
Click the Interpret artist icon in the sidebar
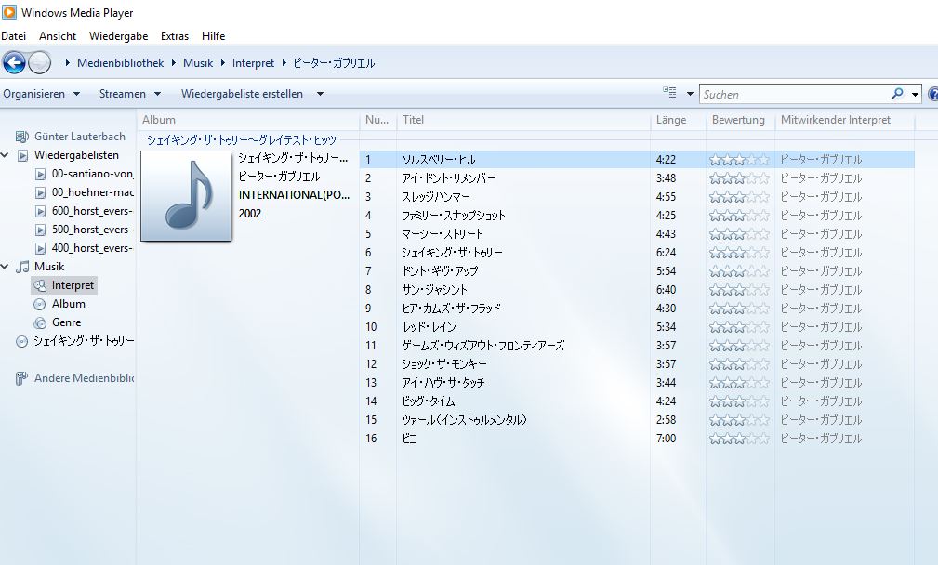point(40,286)
